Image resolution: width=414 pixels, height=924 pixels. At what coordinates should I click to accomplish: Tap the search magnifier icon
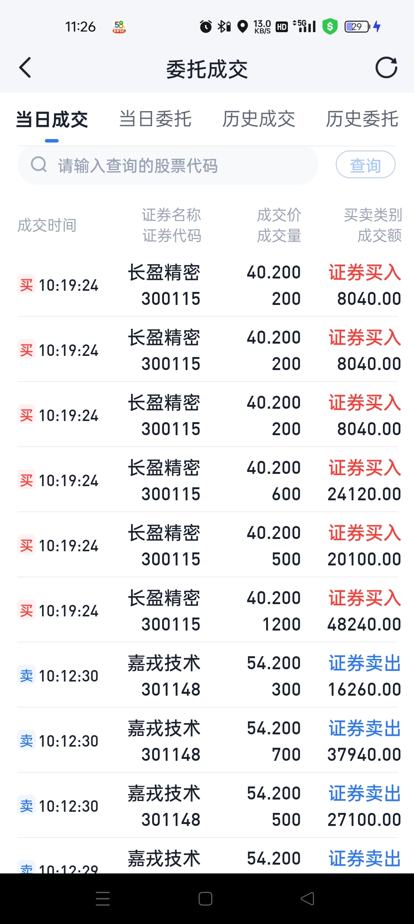39,165
